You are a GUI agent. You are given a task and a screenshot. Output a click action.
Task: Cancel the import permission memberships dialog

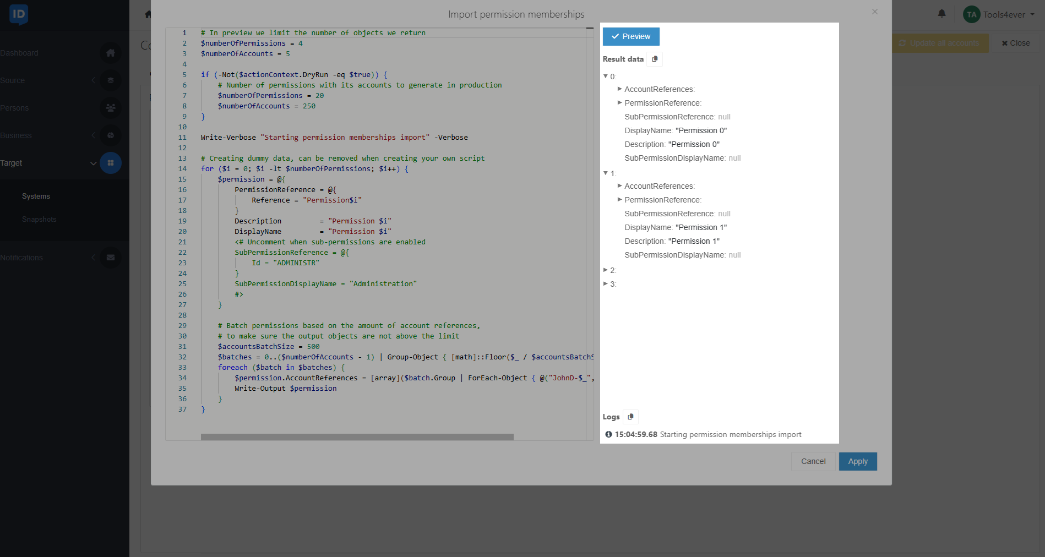[813, 461]
